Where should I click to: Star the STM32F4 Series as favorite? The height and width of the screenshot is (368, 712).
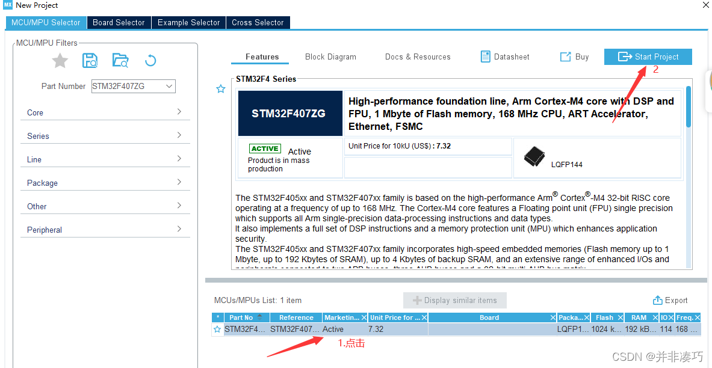pos(221,89)
